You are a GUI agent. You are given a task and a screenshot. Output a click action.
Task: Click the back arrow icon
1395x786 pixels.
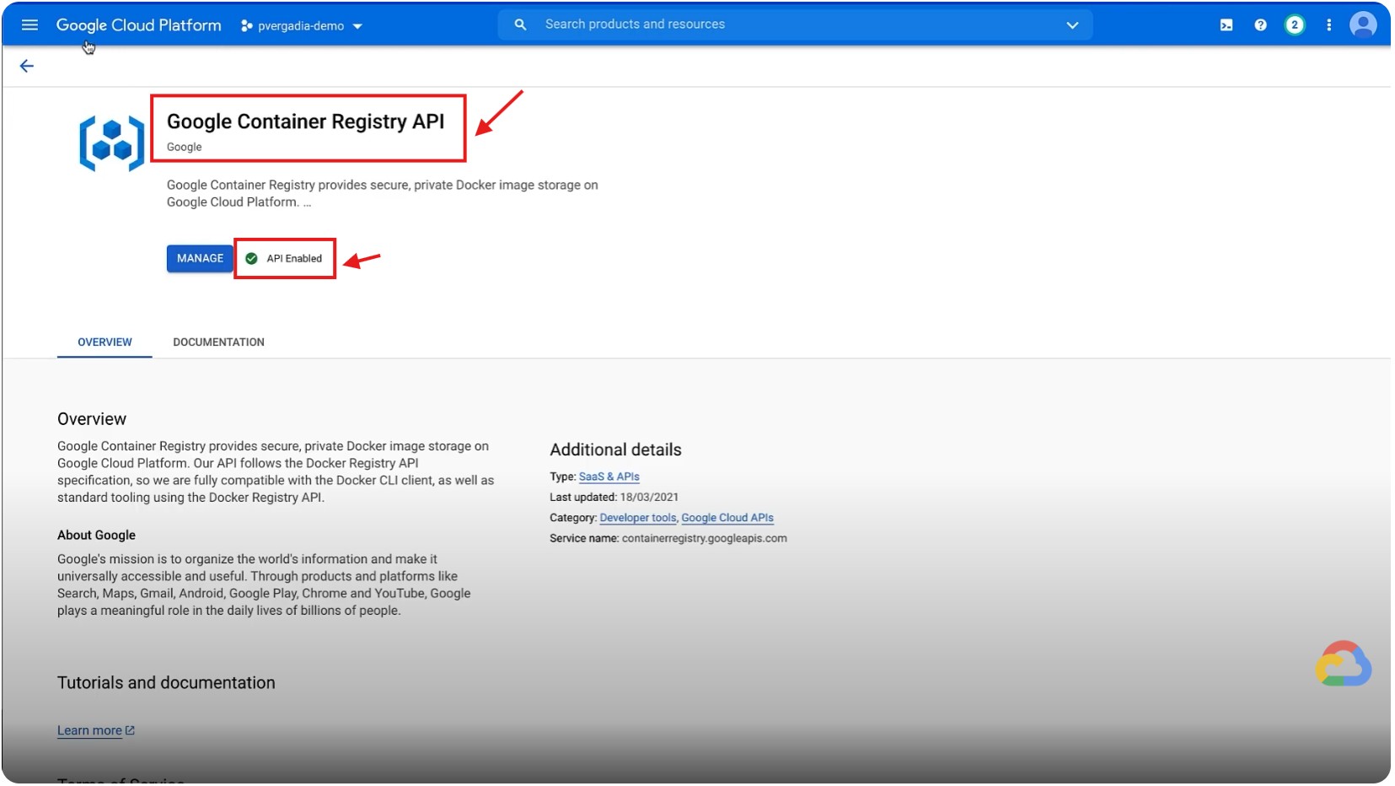(x=27, y=66)
